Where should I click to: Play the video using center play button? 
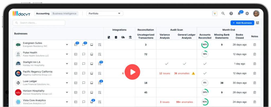tap(132, 72)
